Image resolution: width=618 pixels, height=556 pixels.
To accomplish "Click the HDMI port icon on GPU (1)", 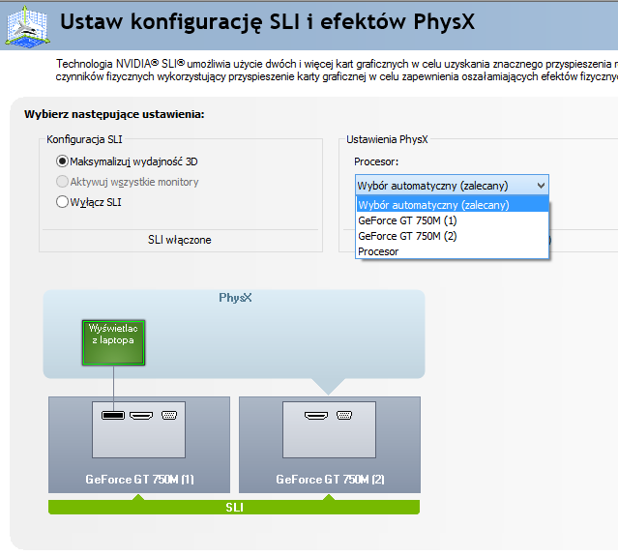I will 141,415.
